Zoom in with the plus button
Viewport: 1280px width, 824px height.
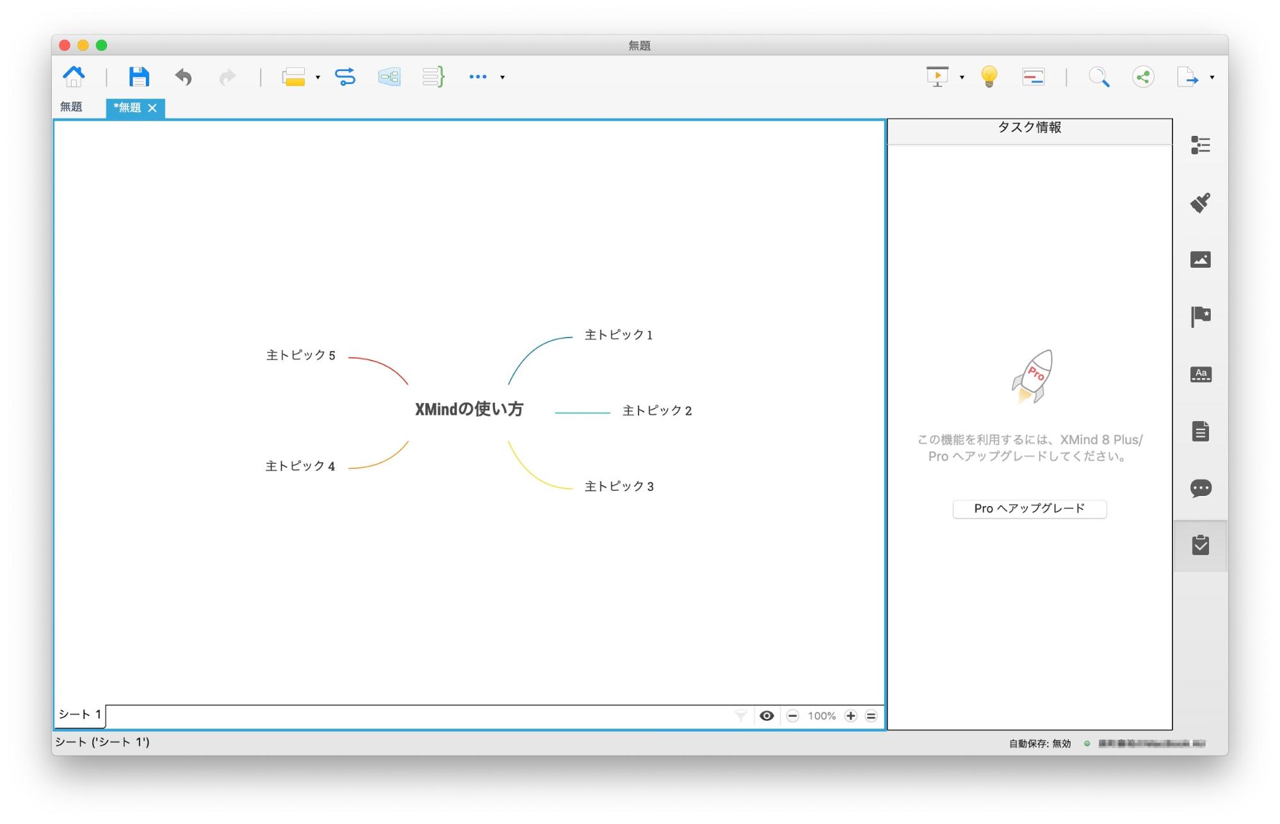(850, 716)
